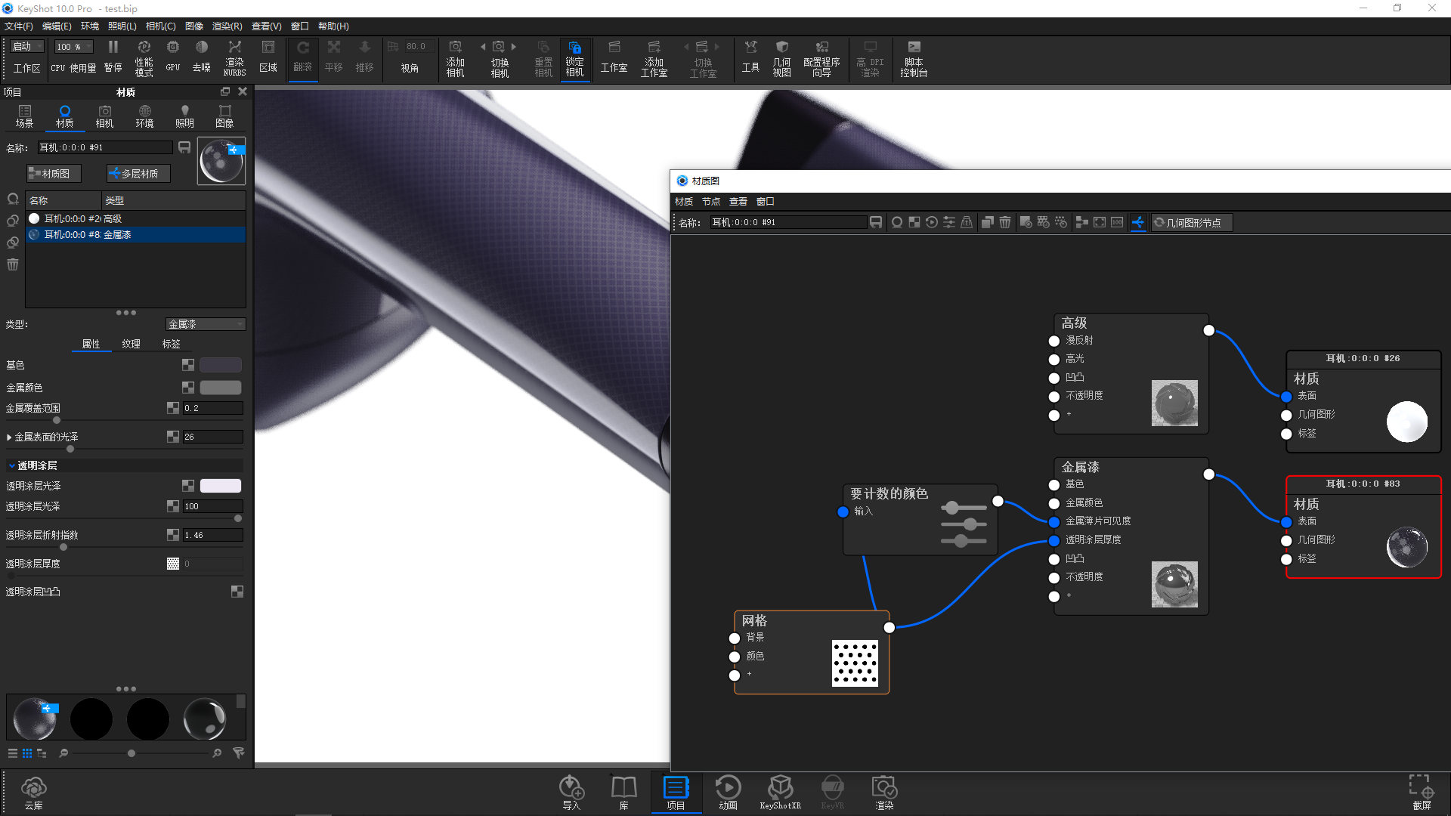Collapse the 透明涂层 section
Screen dimensions: 1451x816
[x=11, y=465]
